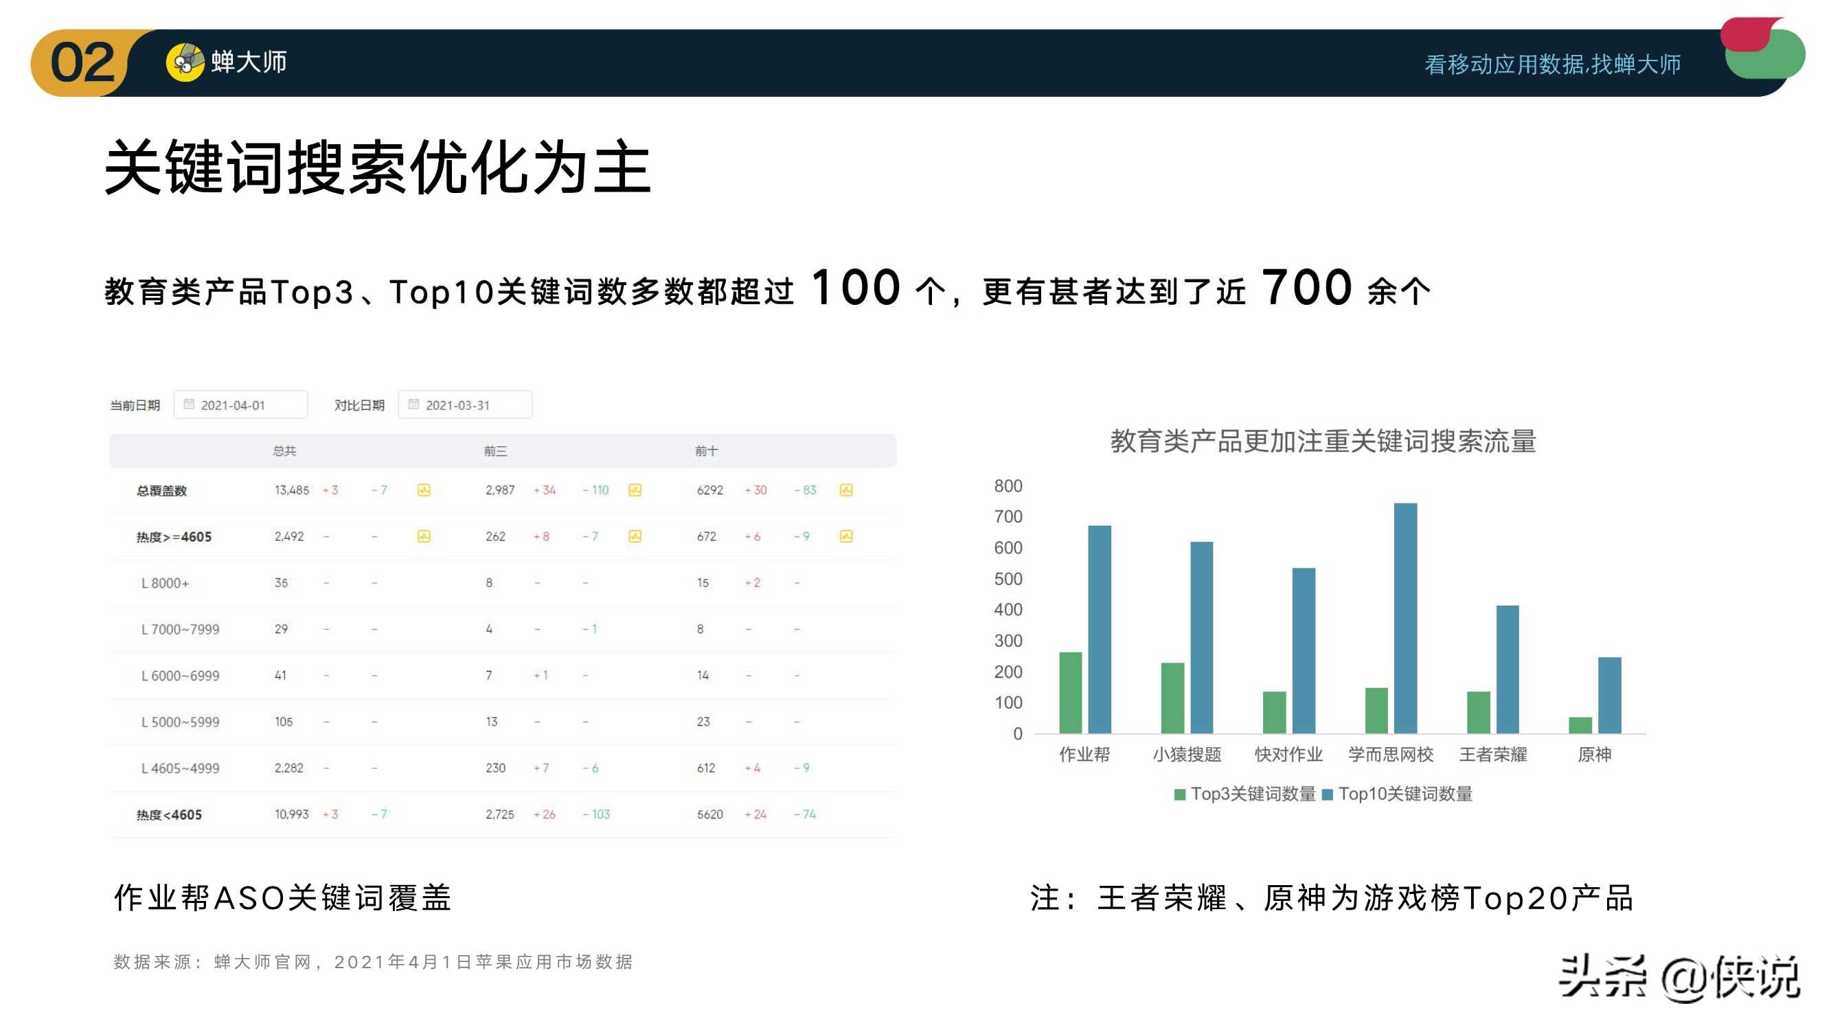The image size is (1831, 1030).
Task: Open trend chart icon for 总覆盖数 前十
Action: (846, 490)
